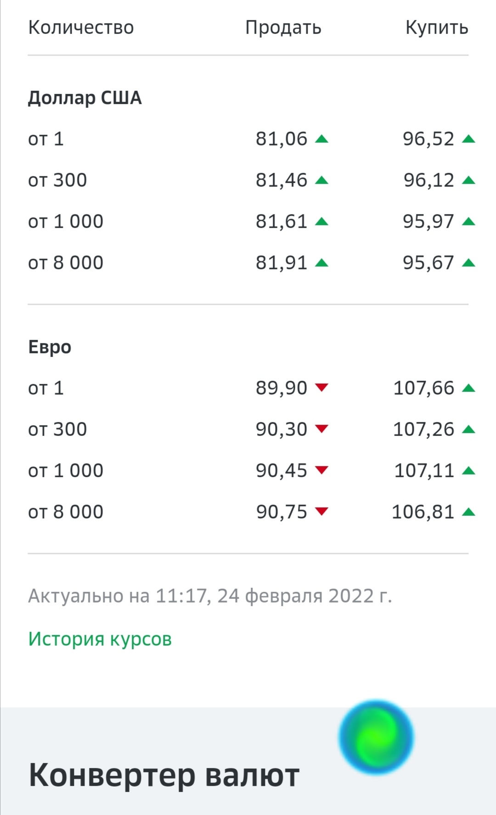Click green arrow beside 96,52 rate
Screen dimensions: 496x815
point(468,139)
